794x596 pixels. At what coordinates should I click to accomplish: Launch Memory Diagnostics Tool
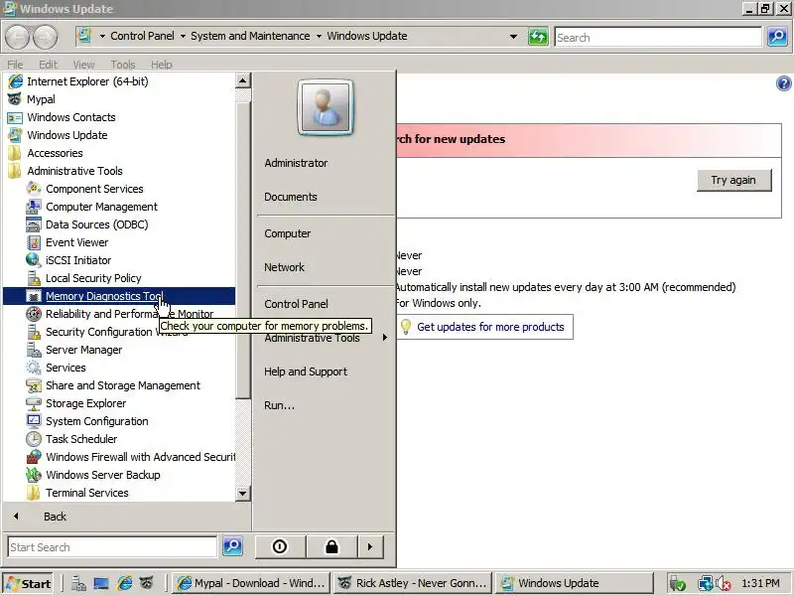119,296
